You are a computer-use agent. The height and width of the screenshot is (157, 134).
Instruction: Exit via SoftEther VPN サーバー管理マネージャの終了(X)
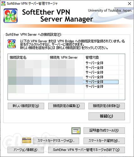click(x=86, y=150)
